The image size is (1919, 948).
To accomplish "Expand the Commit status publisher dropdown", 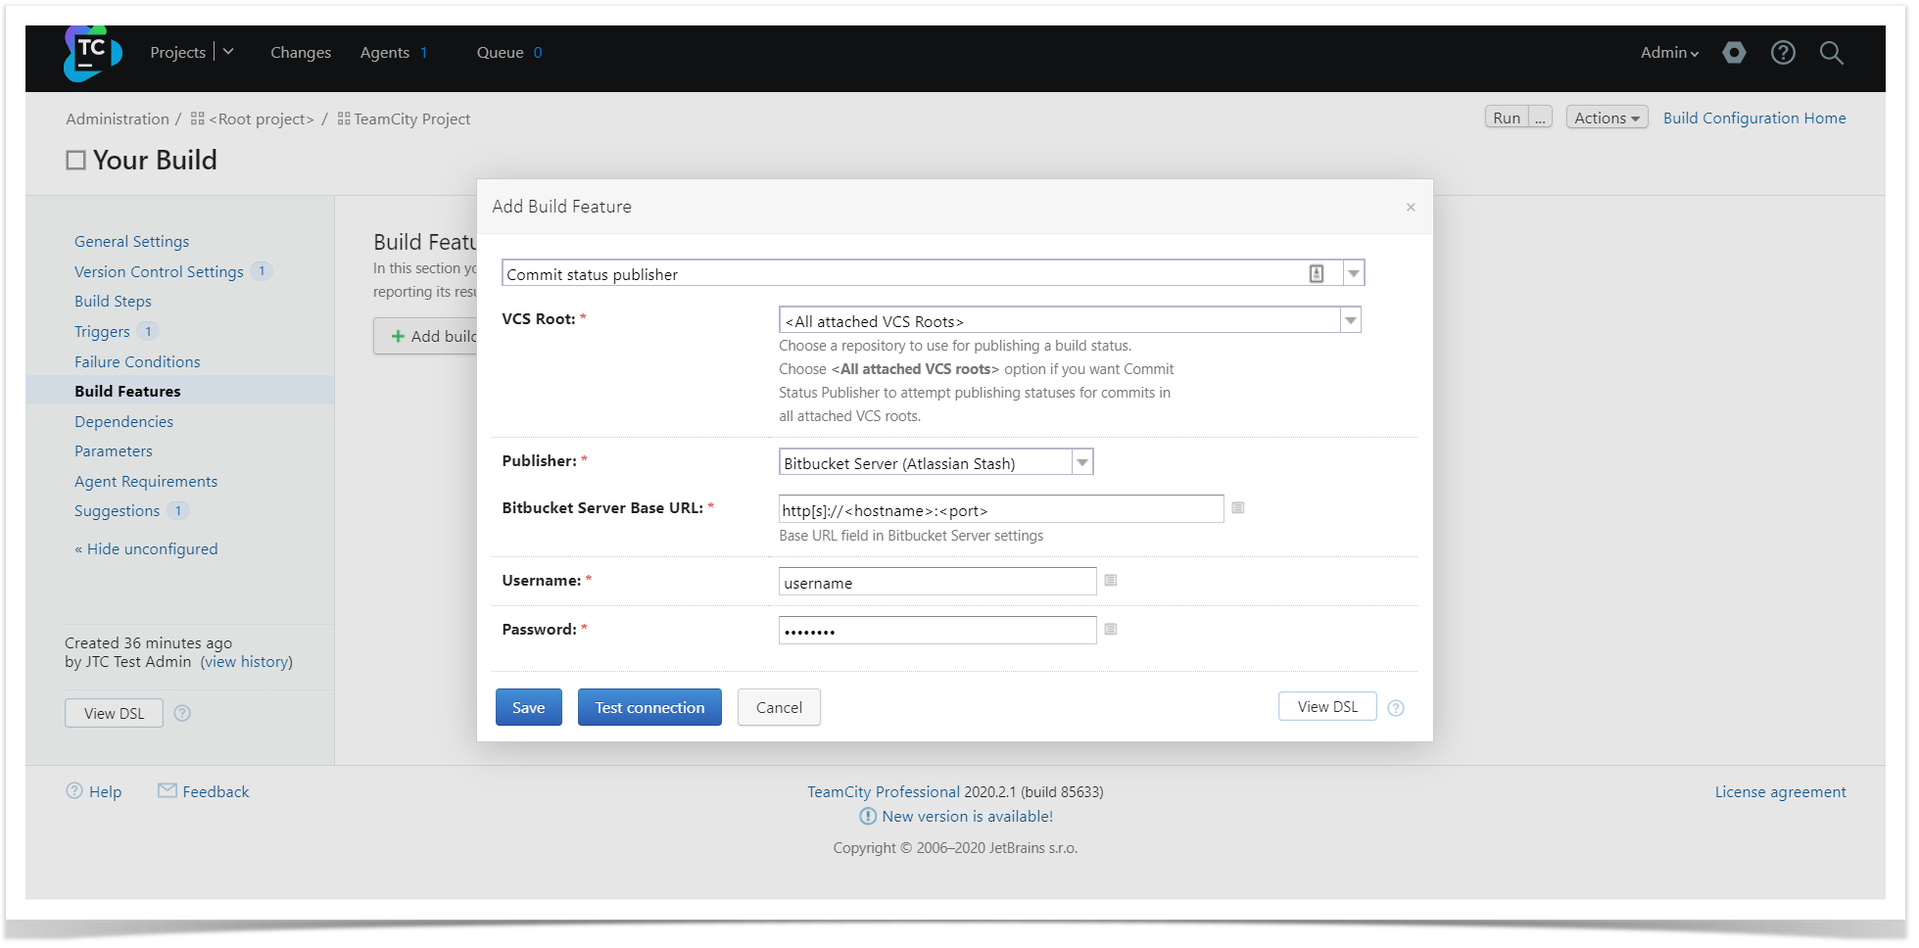I will pos(1354,273).
